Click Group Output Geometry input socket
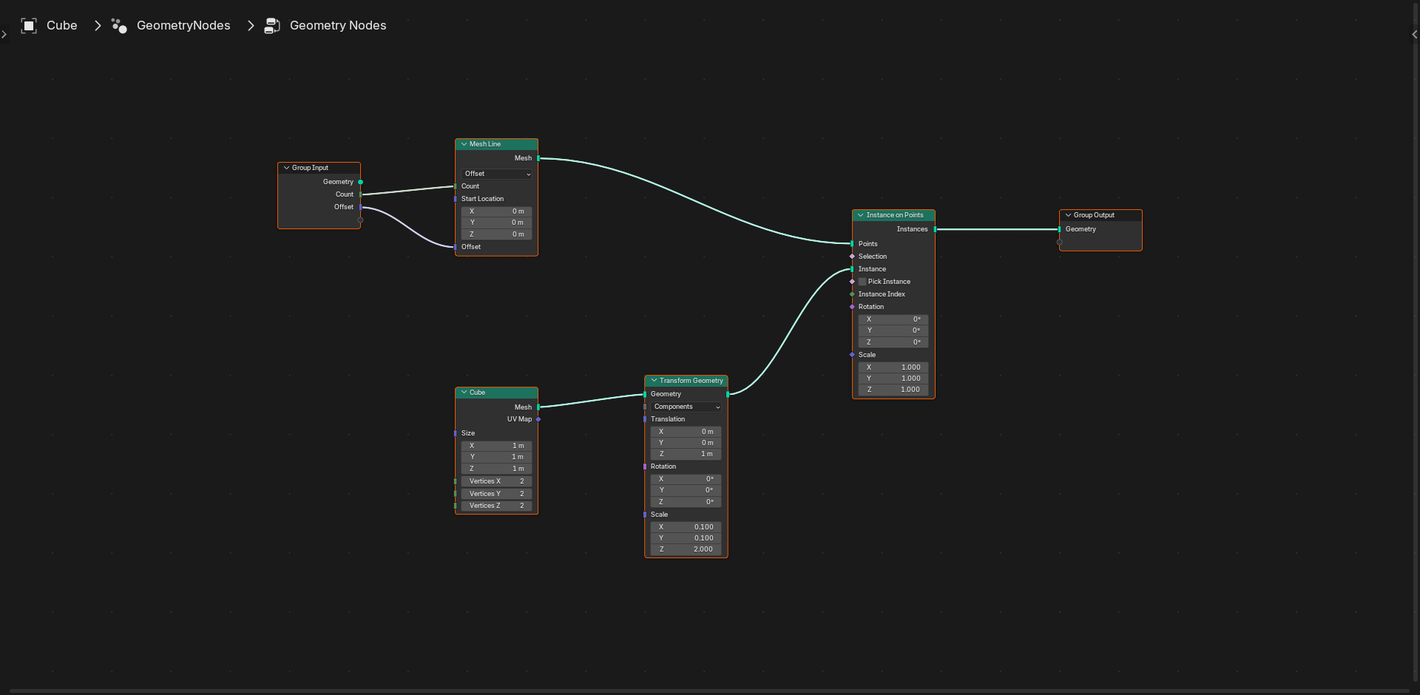Image resolution: width=1420 pixels, height=695 pixels. pos(1059,229)
